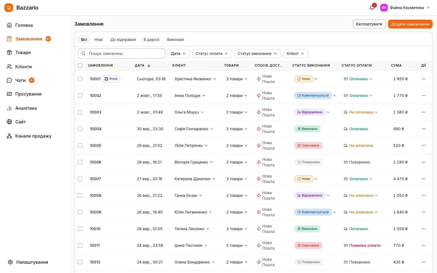Select the checkbox for order 10009

[80, 195]
